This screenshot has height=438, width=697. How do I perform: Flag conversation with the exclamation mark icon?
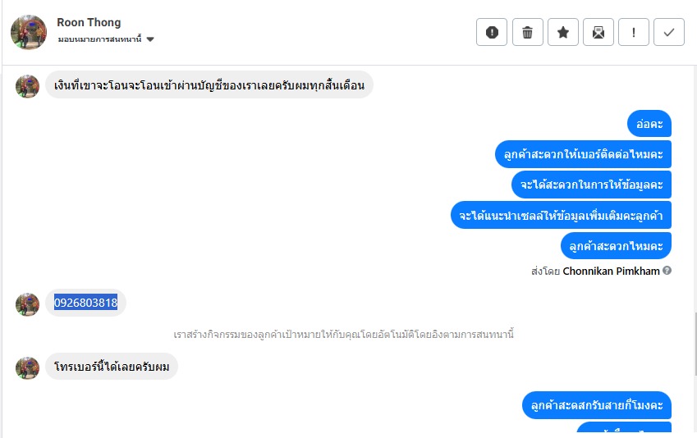point(634,32)
